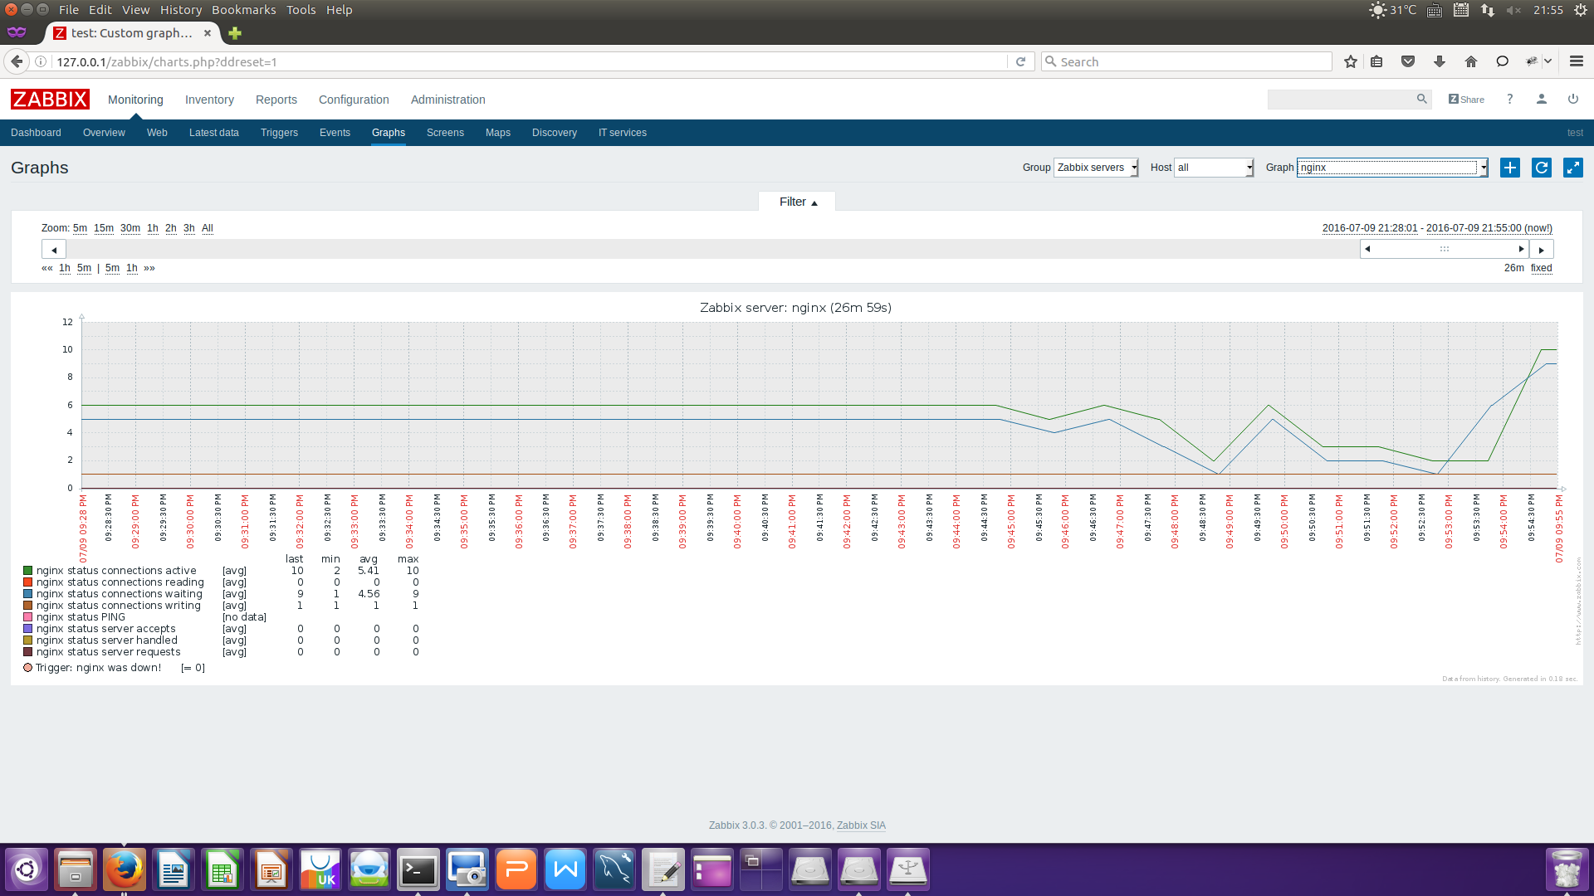The image size is (1594, 896).
Task: Collapse the Filter panel
Action: [797, 202]
